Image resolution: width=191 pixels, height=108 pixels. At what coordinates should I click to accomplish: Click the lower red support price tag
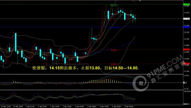pyautogui.click(x=186, y=63)
